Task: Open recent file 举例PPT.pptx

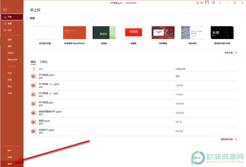Action: (x=133, y=131)
